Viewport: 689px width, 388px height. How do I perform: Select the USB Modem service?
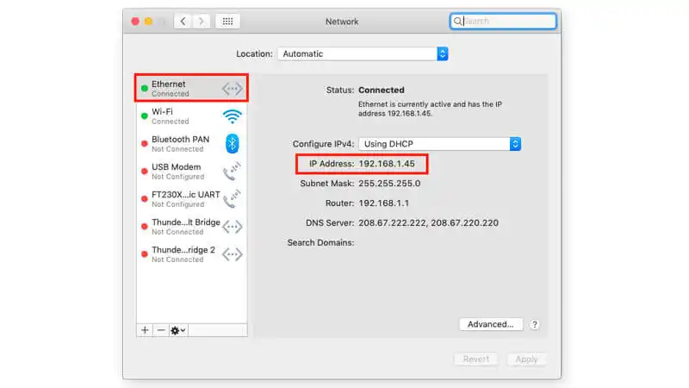191,172
